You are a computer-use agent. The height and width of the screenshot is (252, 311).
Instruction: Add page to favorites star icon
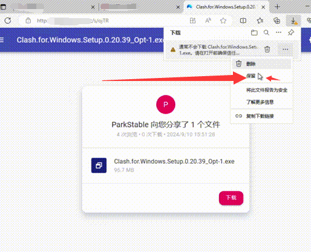[x=223, y=21]
